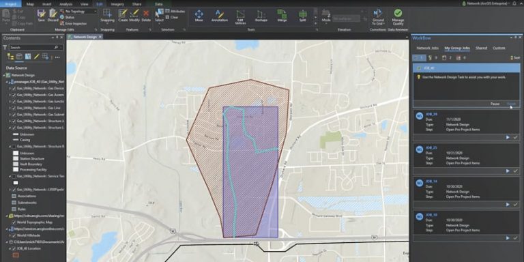Toggle Gas Line layer visibility checkbox
Image resolution: width=524 pixels, height=262 pixels.
click(x=14, y=108)
